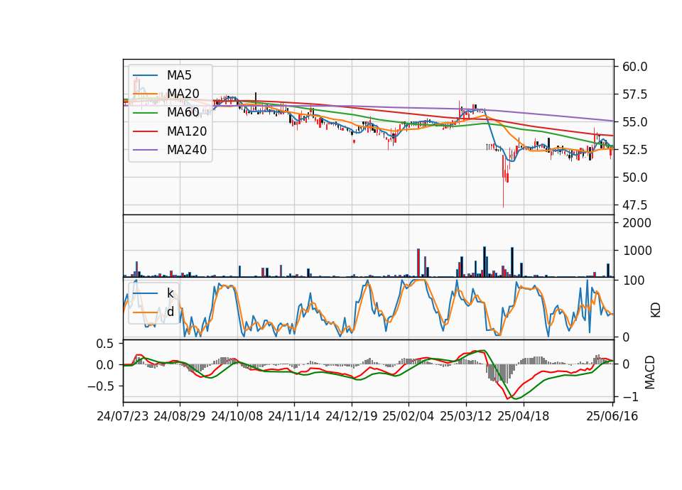The height and width of the screenshot is (490, 682).
Task: Click the MACD line's lowest trough
Action: pos(507,398)
